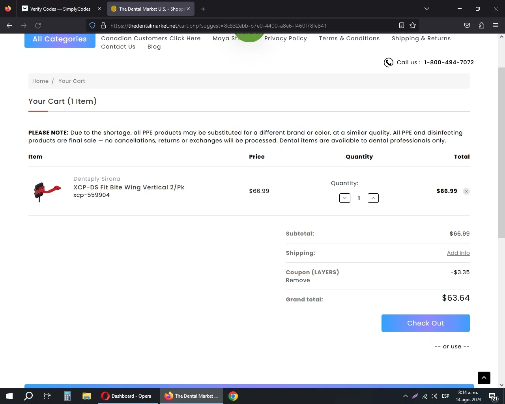
Task: Select The Dental Market U.S. tab
Action: [150, 9]
